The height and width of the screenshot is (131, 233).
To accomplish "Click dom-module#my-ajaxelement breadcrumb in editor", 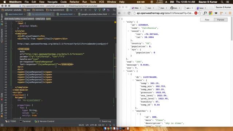I will pos(19,19).
